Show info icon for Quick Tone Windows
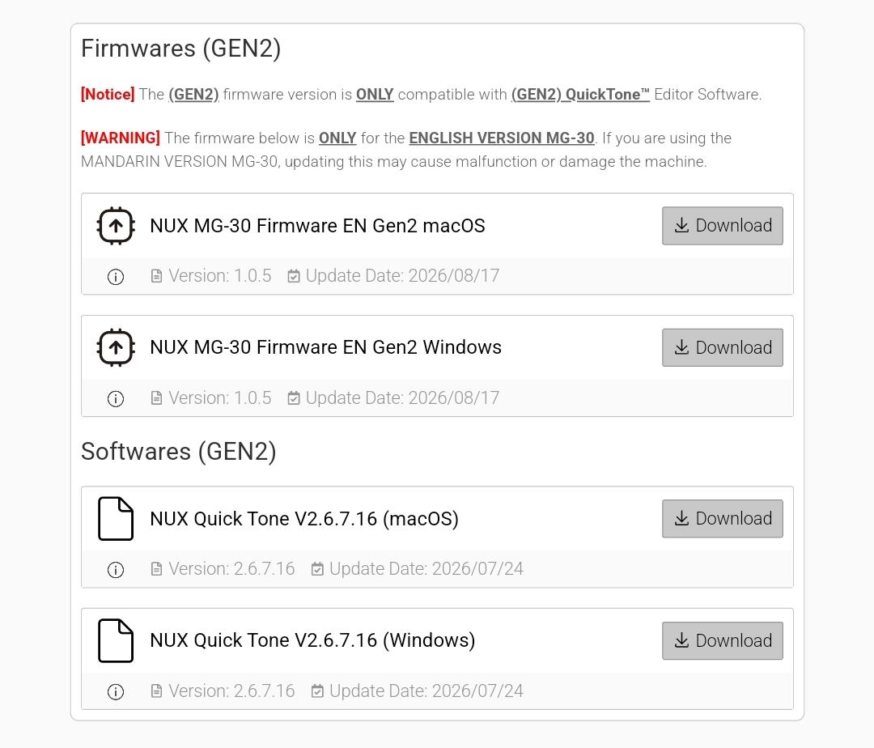This screenshot has width=874, height=748. [x=116, y=691]
